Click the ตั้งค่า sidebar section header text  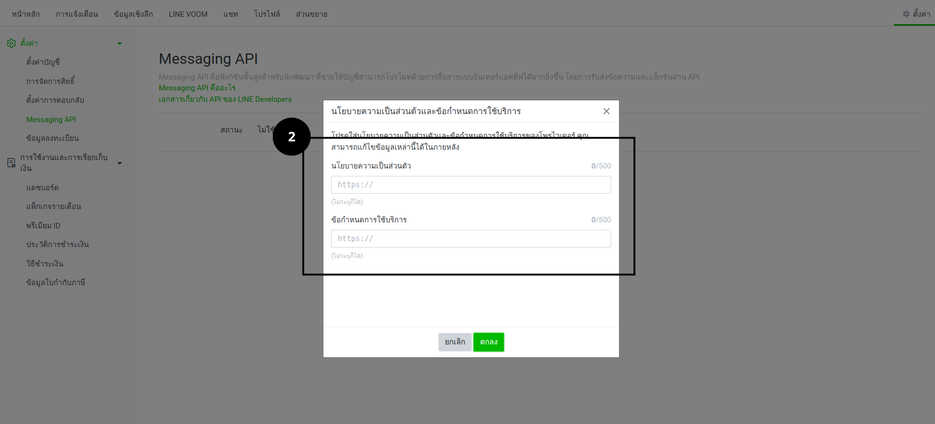pos(29,43)
